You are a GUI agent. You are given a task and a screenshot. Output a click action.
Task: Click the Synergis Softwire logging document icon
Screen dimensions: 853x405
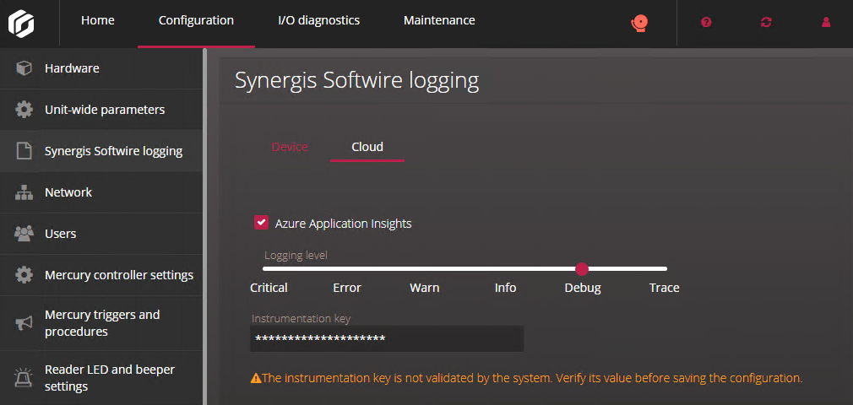tap(24, 151)
